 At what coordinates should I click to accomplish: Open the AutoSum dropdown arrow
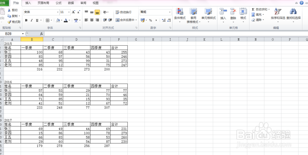tap(269, 10)
